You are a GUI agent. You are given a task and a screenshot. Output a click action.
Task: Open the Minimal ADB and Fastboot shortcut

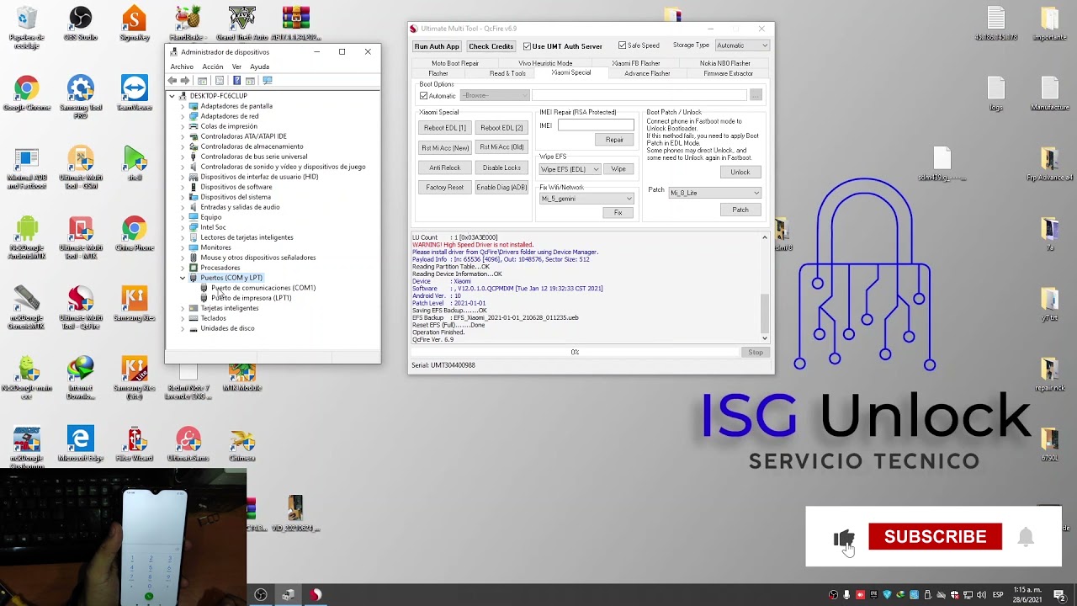pos(27,167)
